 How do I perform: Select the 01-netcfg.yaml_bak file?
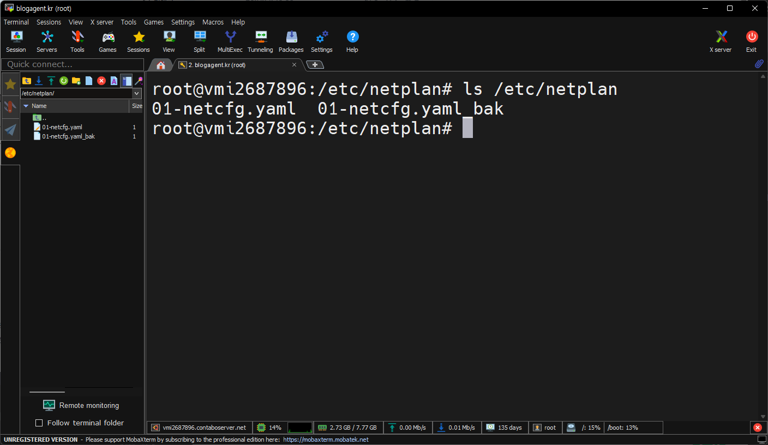click(x=64, y=136)
